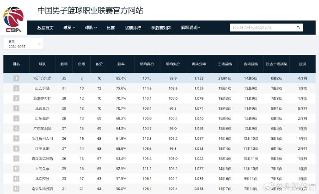This screenshot has height=194, width=319.
Task: Click the 积分 column header
Action: pos(99,65)
